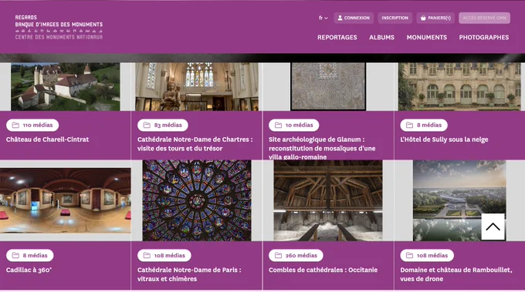
Task: Open the Cadillac 360° panorama thumbnail
Action: coord(66,200)
